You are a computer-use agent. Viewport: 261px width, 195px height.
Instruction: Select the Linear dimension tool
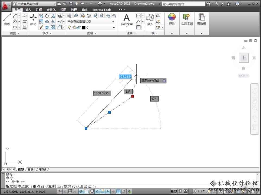pyautogui.click(x=138, y=16)
